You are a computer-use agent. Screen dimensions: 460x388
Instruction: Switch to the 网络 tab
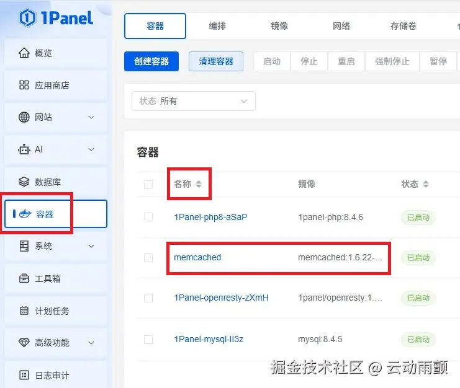tap(341, 26)
